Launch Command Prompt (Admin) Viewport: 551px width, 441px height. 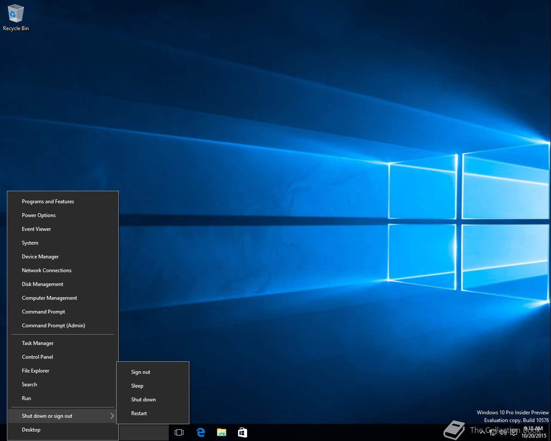pyautogui.click(x=63, y=326)
